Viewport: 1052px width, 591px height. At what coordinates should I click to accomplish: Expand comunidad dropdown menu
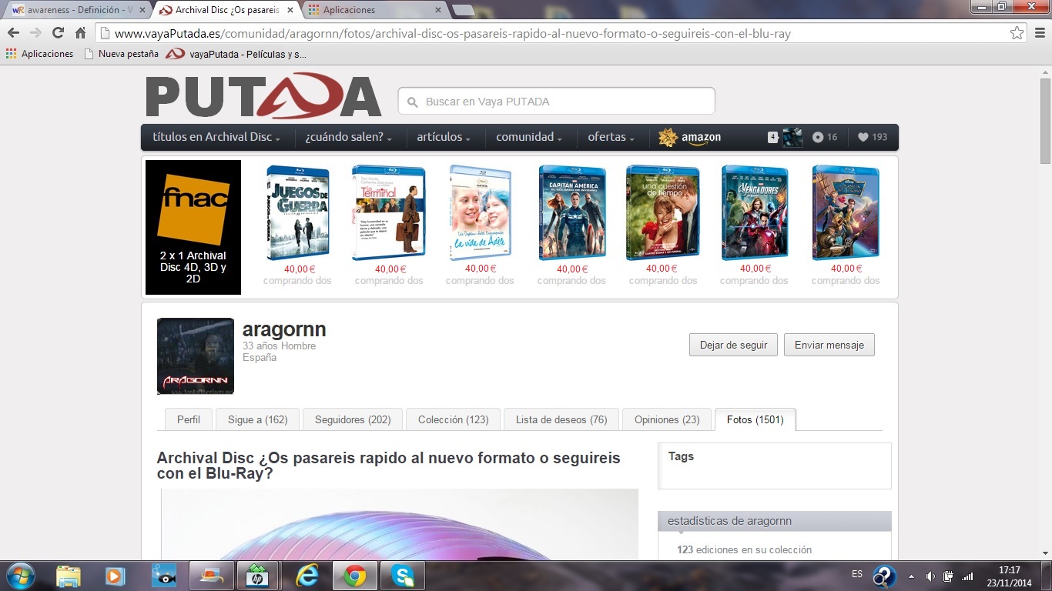(x=529, y=137)
